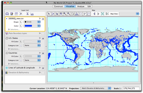Toggle visibility of 2009EQ_new.csv layer
The height and width of the screenshot is (93, 143).
point(43,19)
